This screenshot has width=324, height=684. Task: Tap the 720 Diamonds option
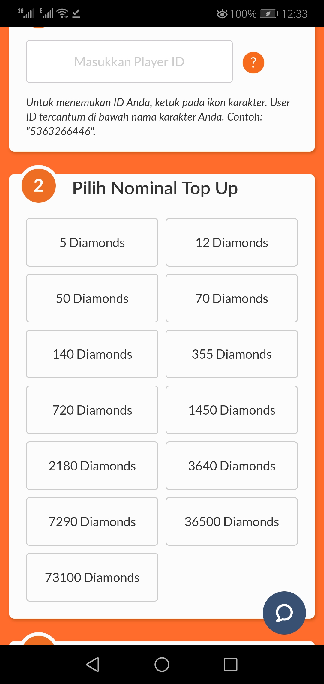92,410
